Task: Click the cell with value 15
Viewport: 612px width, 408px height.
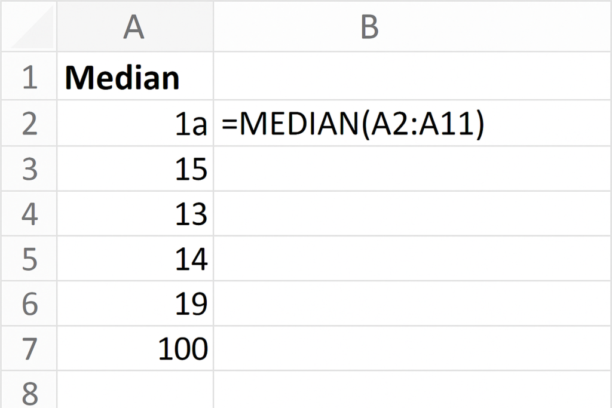Action: (x=134, y=169)
